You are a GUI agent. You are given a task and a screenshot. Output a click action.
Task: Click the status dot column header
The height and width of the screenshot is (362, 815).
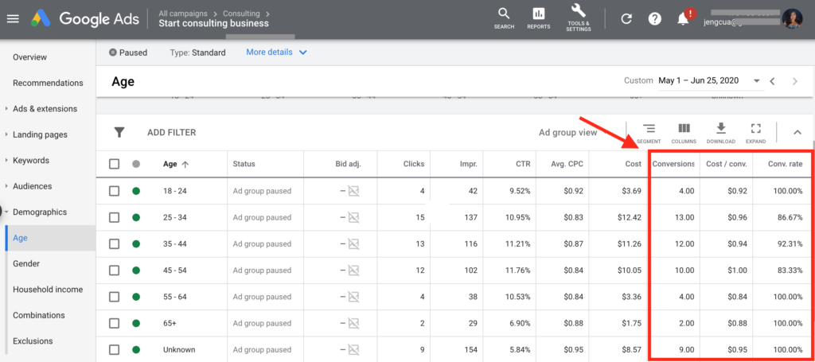[x=136, y=164]
